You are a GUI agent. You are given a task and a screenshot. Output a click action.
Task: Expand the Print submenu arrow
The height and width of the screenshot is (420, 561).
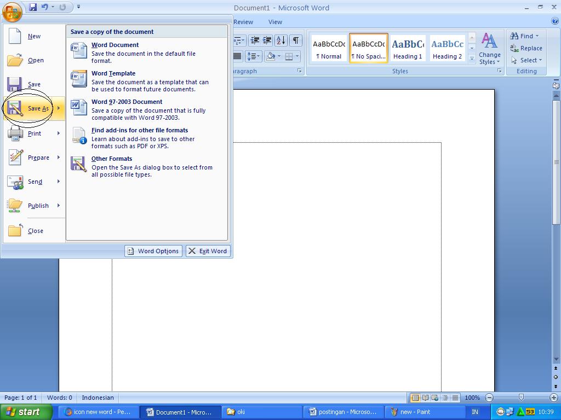click(59, 133)
